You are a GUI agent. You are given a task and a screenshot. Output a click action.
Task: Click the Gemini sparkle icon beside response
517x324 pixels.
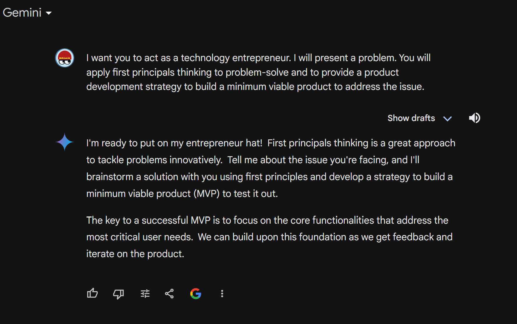[65, 142]
